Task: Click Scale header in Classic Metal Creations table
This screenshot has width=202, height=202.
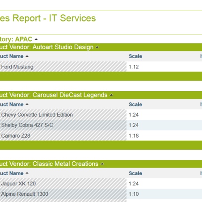Action: pyautogui.click(x=135, y=173)
